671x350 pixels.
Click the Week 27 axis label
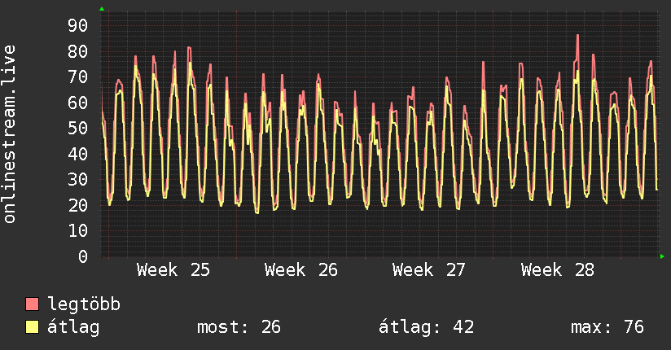[x=429, y=270]
